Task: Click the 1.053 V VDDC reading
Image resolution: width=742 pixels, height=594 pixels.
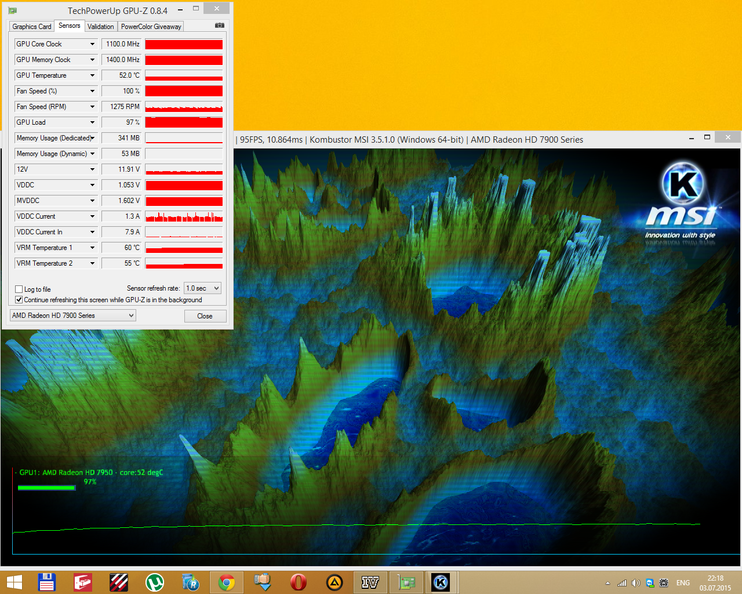Action: tap(122, 185)
